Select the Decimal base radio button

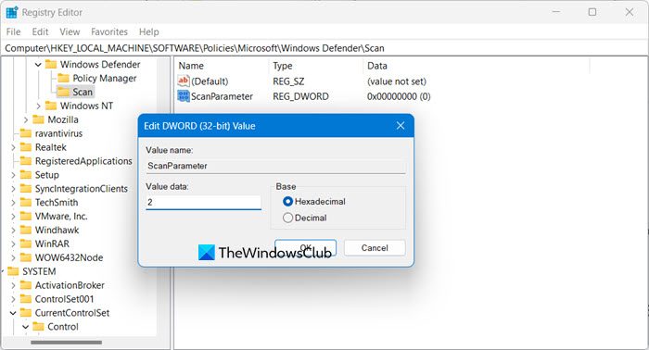287,218
